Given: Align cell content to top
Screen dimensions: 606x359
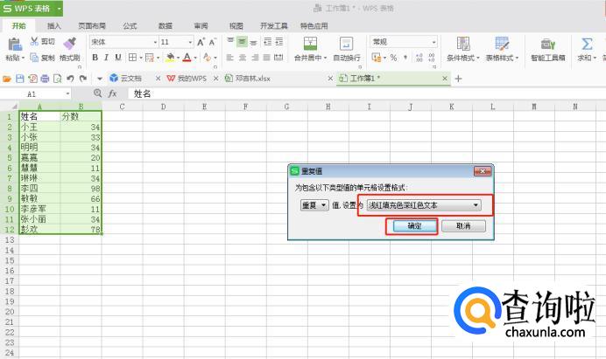Looking at the screenshot, I should (230, 41).
